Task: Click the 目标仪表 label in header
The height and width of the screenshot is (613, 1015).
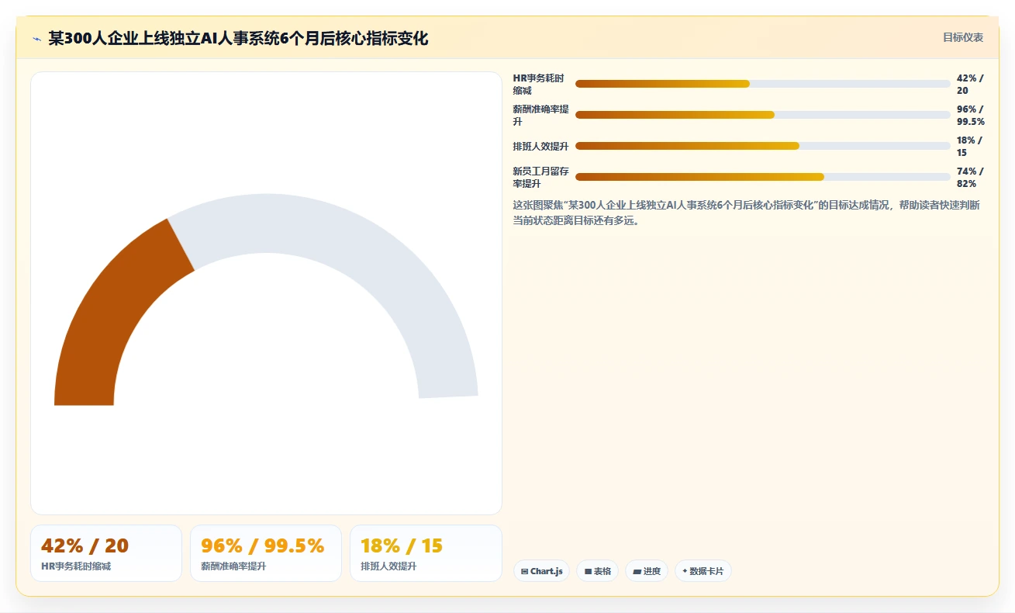Action: click(x=963, y=37)
